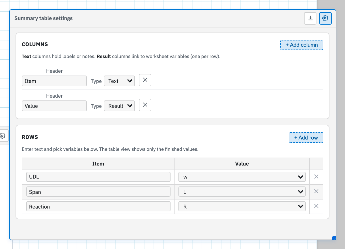This screenshot has width=345, height=249.
Task: Click the Add row button
Action: click(x=306, y=138)
